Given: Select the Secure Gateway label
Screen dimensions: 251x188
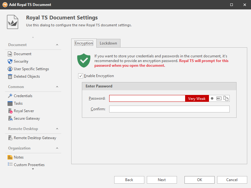Looking at the screenshot, I should 27,118.
